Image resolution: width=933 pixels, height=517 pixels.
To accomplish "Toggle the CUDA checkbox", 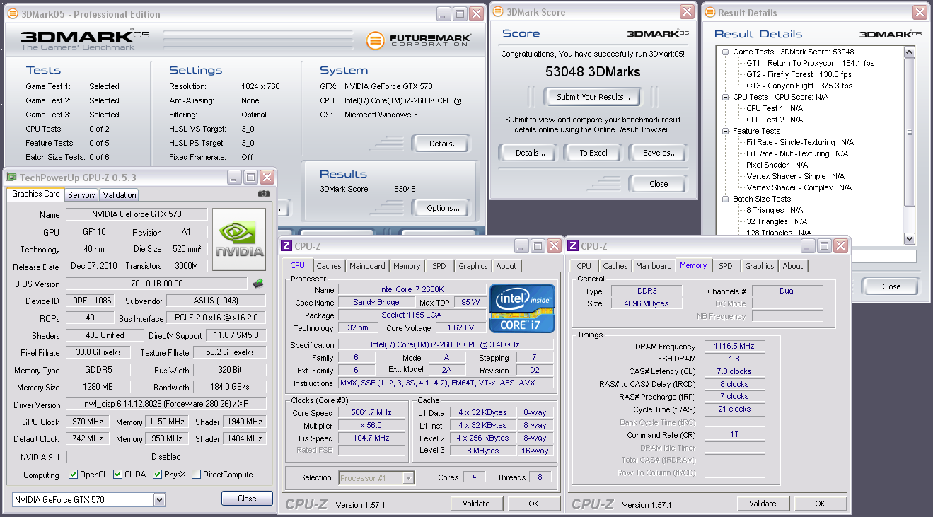I will (117, 475).
